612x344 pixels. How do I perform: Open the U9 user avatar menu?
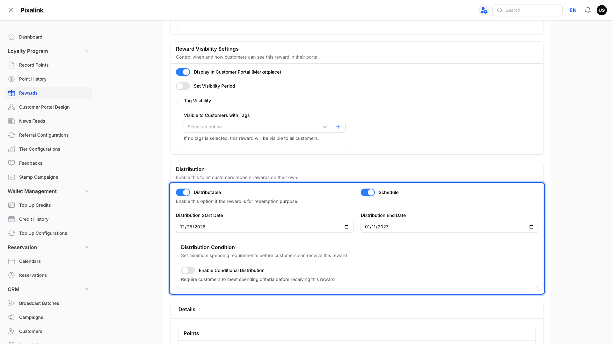coord(602,10)
